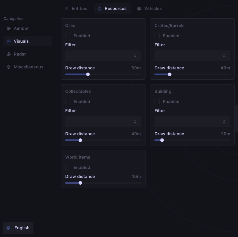Open the Building Filter dropdown
This screenshot has height=237, width=238.
[x=192, y=122]
